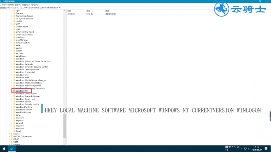Select the WlanSvc key
Screen dimensions: 271x152
[20, 118]
